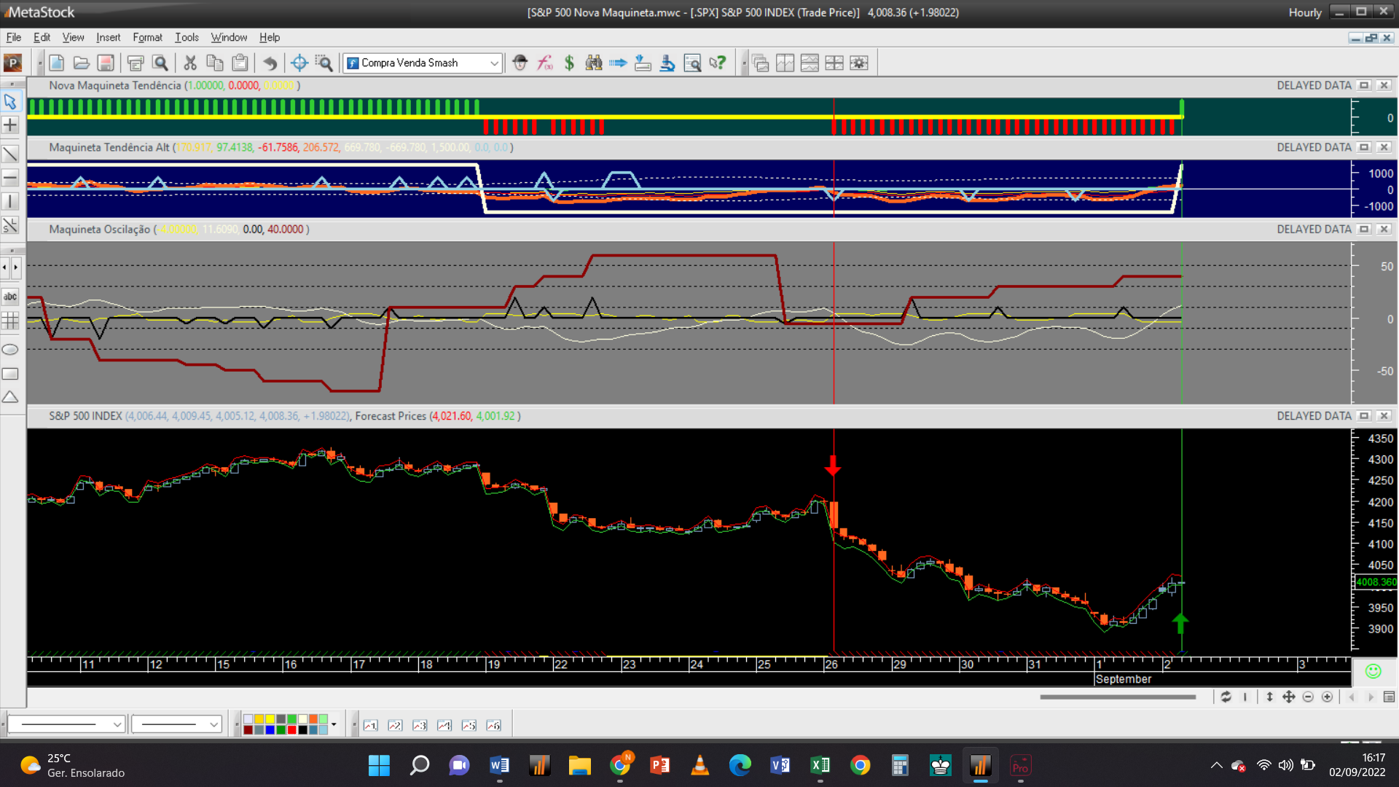
Task: Open the Expert Advisor icon
Action: point(520,63)
